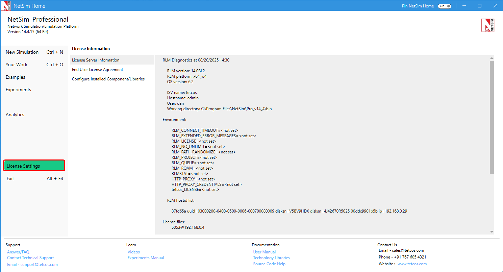Click the NetSim logo at top right

pos(487,25)
